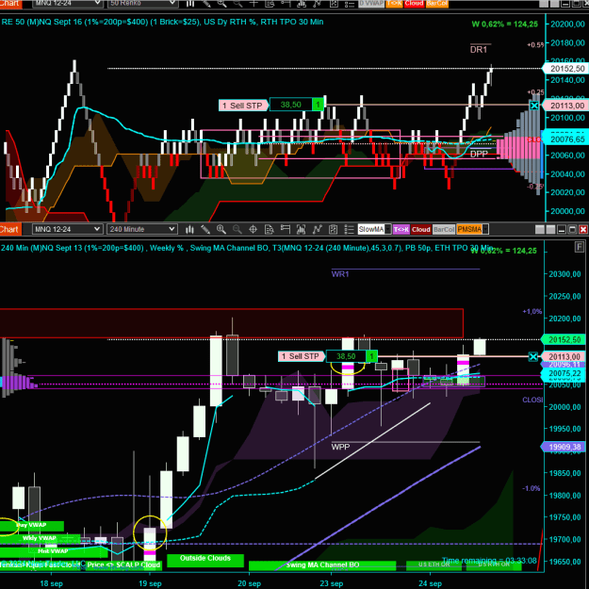
Task: Click the Price <> SCALP Cloud label
Action: pos(123,564)
